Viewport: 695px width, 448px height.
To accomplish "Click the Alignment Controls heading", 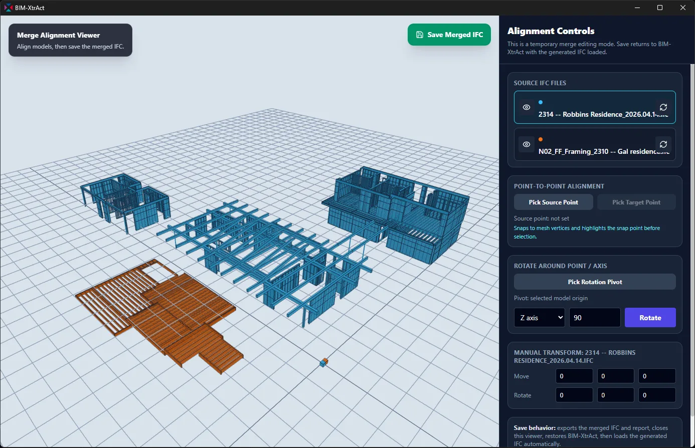I will click(551, 31).
